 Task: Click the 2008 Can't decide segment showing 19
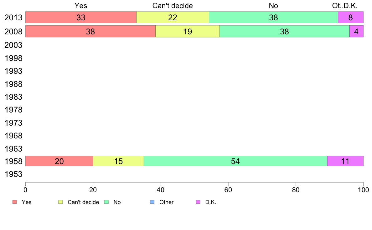(187, 32)
